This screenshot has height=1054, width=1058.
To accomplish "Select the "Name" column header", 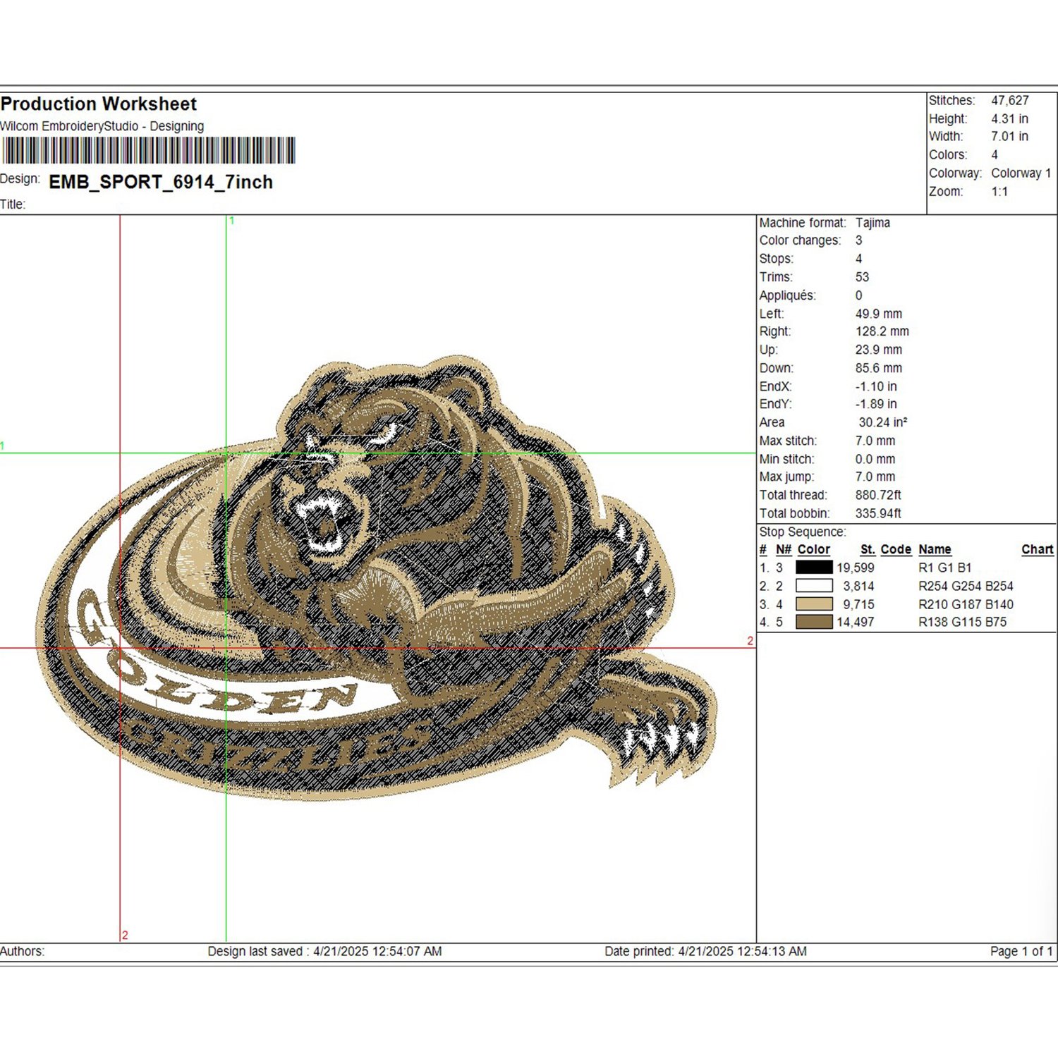I will pos(935,549).
